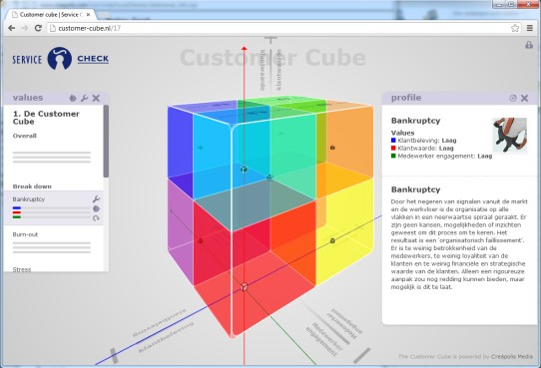Click the cube icon in Bankruptcy row
Viewport: 541px width, 368px height.
pos(96,208)
